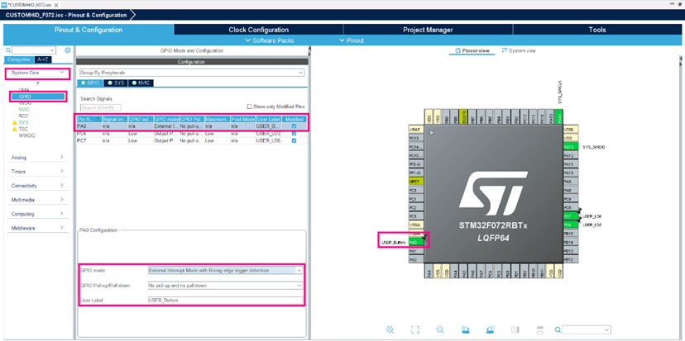Toggle Modified checkbox in PC6 row

(294, 134)
